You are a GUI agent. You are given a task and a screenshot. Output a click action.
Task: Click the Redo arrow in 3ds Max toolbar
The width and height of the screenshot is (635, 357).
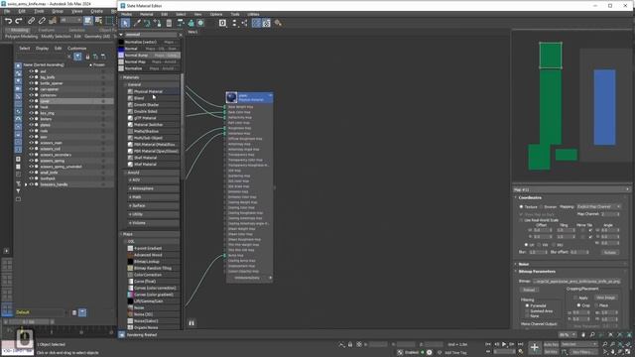point(19,21)
